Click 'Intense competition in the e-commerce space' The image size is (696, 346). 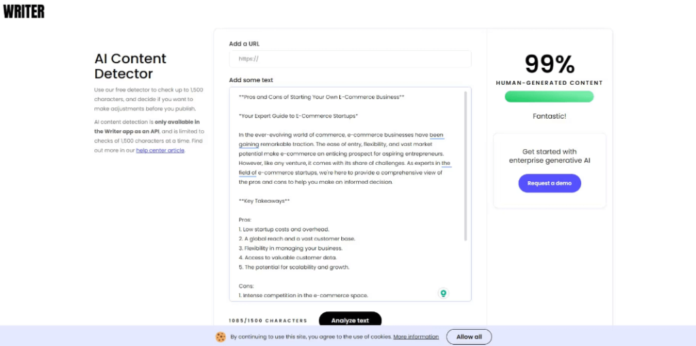[304, 295]
